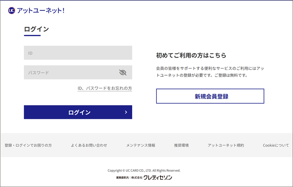Open アットユーネット規約 footer link
The width and height of the screenshot is (293, 187).
pos(226,145)
